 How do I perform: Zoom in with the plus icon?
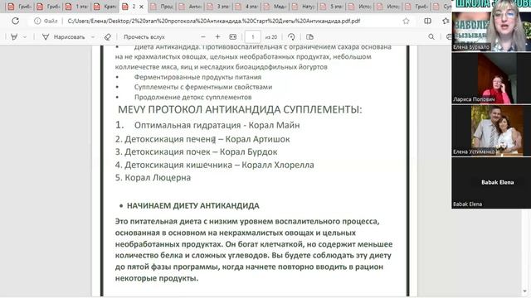pos(217,36)
